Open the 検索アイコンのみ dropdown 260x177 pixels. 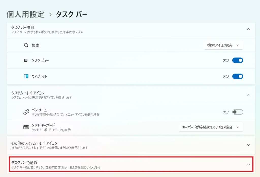coord(223,45)
